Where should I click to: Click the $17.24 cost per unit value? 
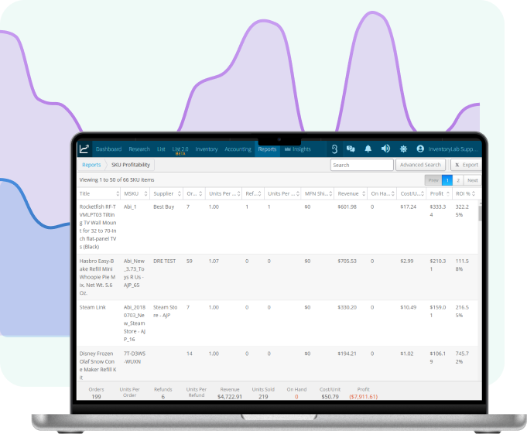(x=408, y=207)
